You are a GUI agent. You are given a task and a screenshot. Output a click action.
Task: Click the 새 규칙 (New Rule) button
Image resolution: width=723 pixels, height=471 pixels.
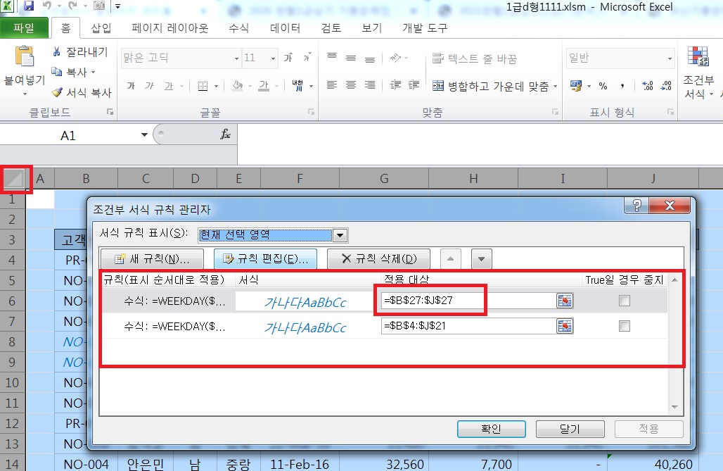[152, 258]
